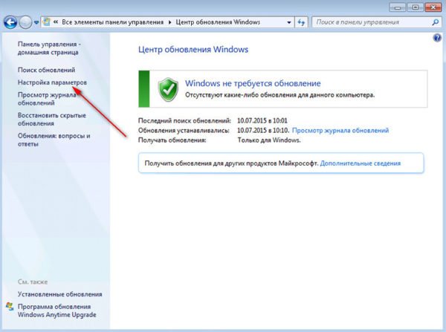Click the Windows Anytime Upgrade flag icon
The height and width of the screenshot is (332, 446).
coord(10,307)
